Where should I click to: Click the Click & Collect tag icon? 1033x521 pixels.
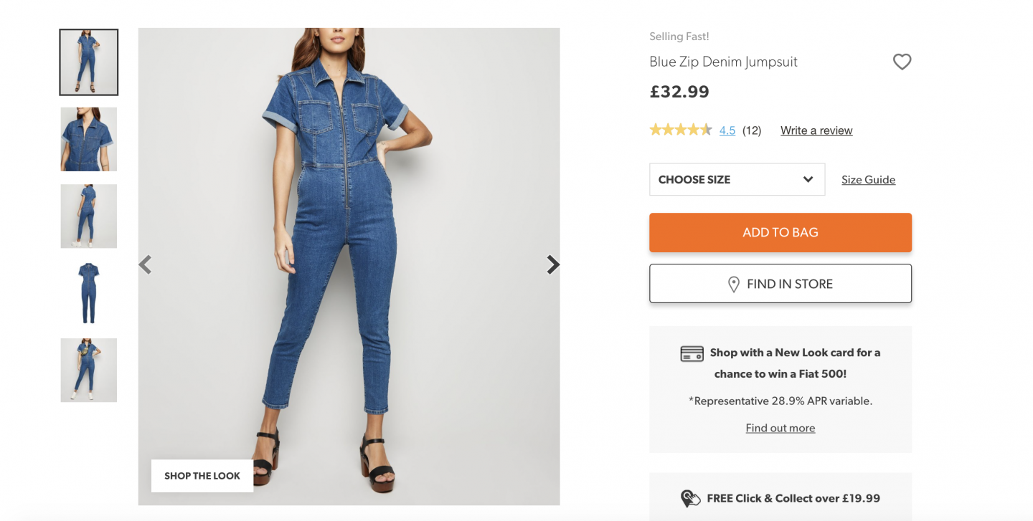coord(690,499)
